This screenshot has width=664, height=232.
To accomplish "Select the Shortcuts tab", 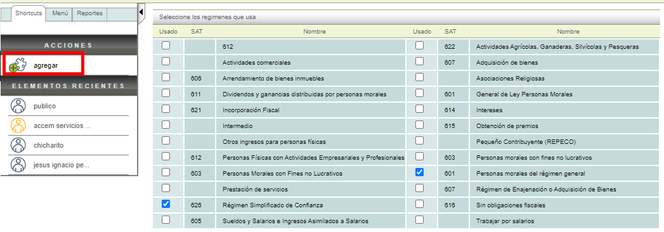I will 29,13.
